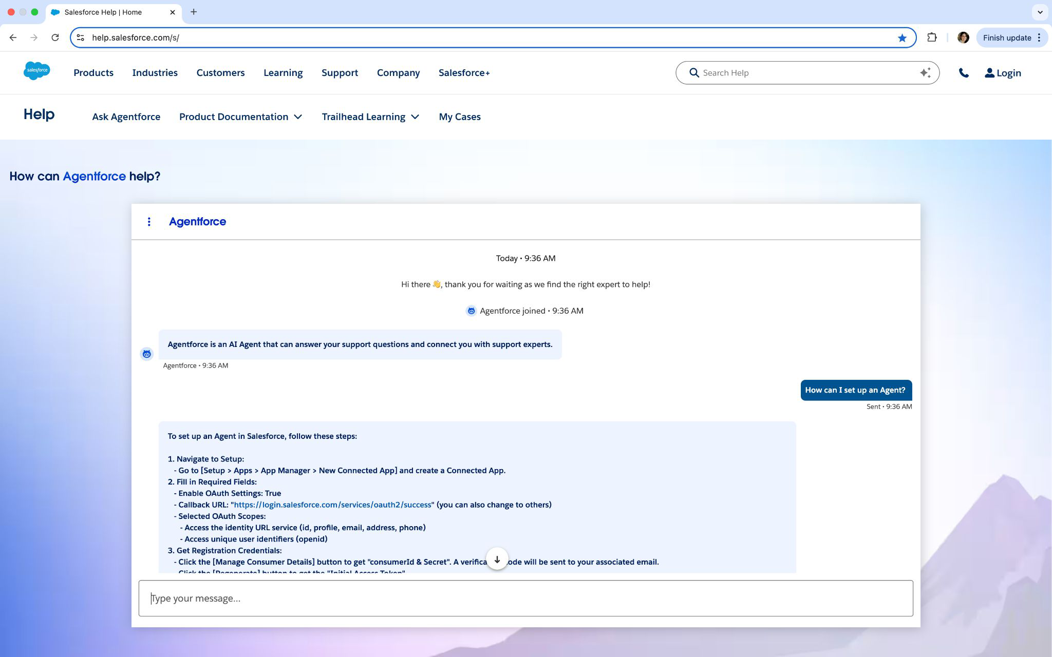1052x657 pixels.
Task: Click the 'To set up an Agent in Salesforce' line
Action: [x=262, y=436]
